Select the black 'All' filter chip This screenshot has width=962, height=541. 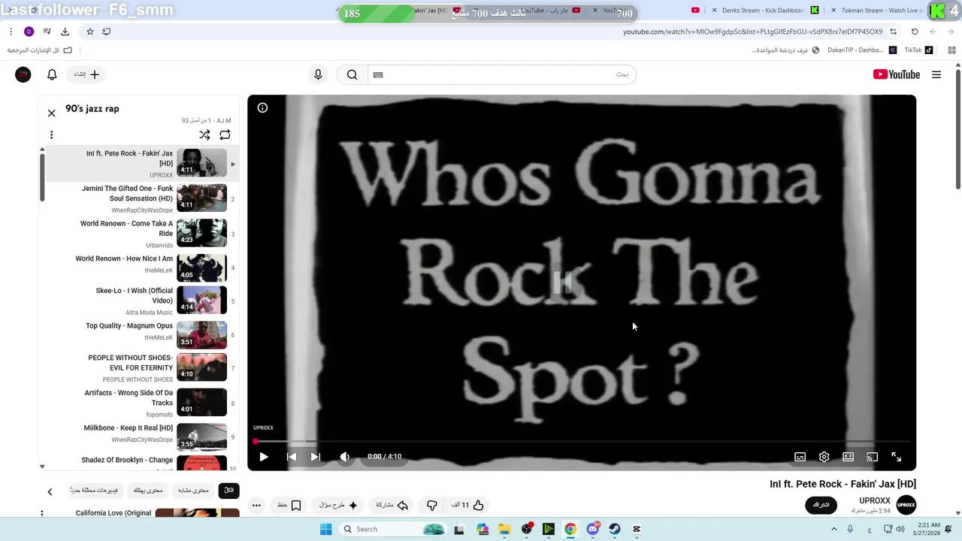point(228,491)
